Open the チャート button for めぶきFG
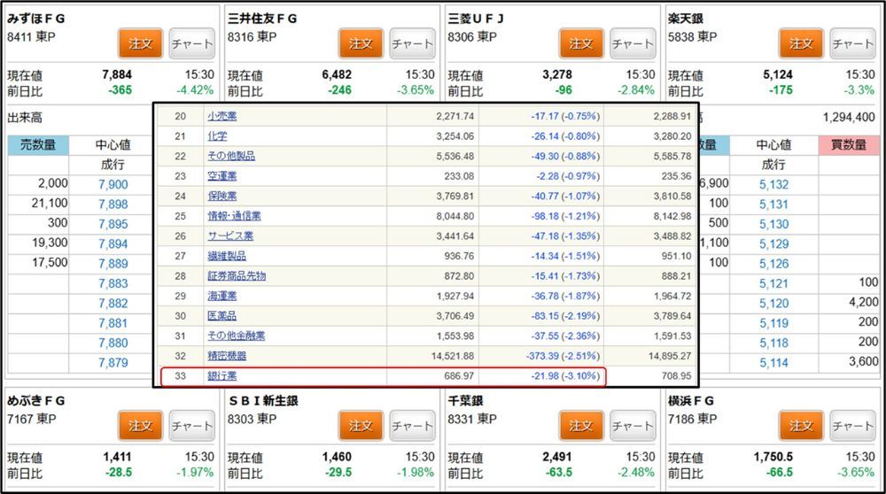This screenshot has width=886, height=494. click(192, 426)
